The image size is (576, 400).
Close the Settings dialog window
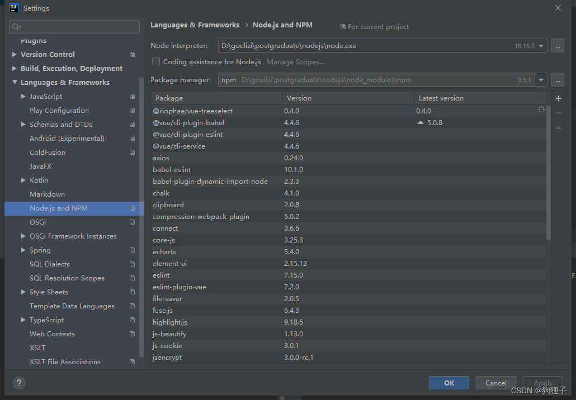tap(558, 8)
